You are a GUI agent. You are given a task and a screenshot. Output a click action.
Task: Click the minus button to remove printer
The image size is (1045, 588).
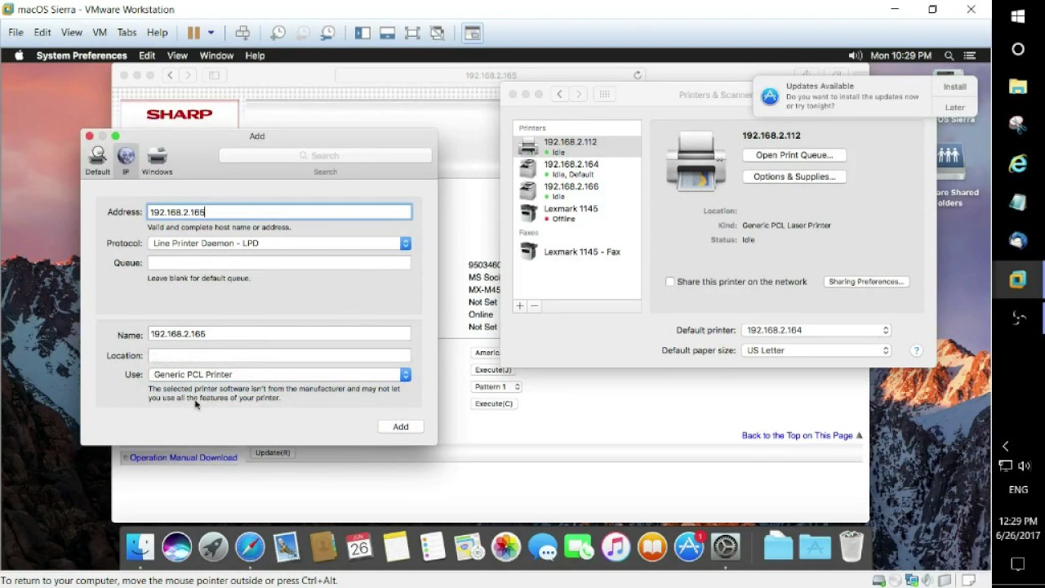(534, 305)
